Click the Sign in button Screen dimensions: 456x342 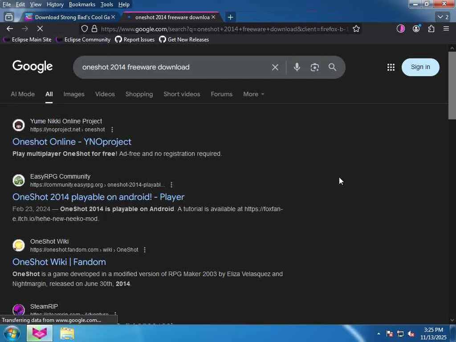click(420, 67)
